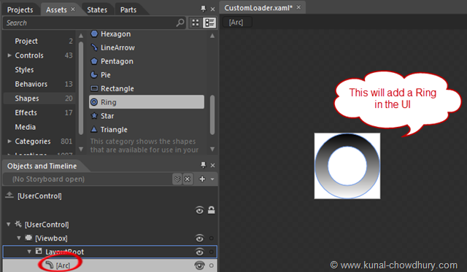Click scroll up arrow of shapes list
The height and width of the screenshot is (272, 467).
click(x=212, y=36)
